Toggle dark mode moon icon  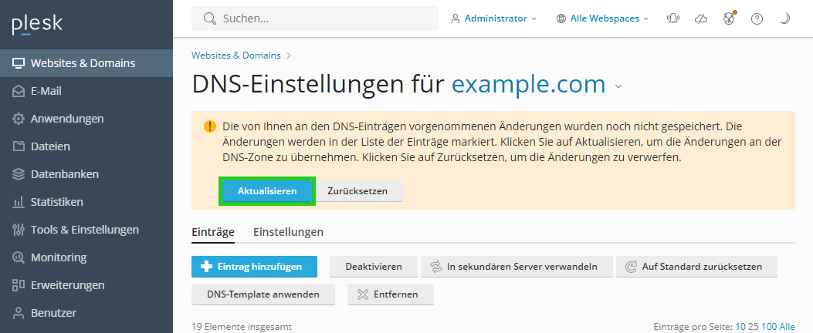click(785, 18)
